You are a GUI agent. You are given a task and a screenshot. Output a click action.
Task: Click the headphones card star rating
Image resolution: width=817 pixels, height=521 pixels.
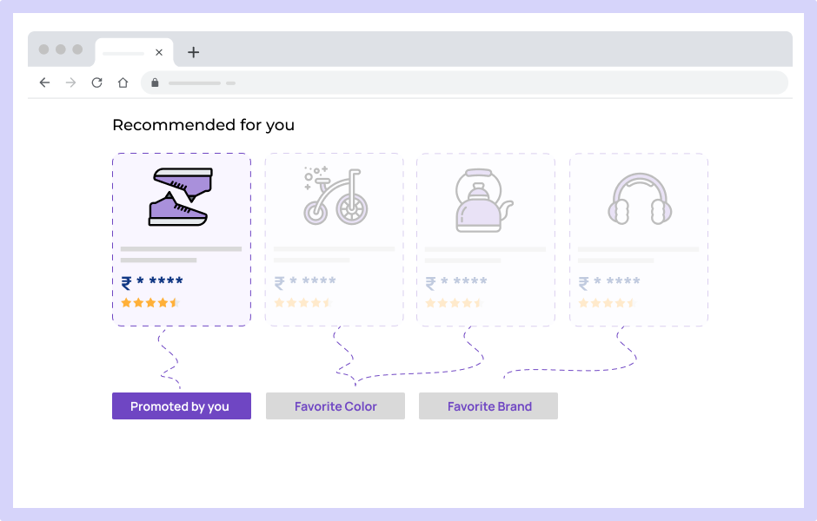click(607, 303)
